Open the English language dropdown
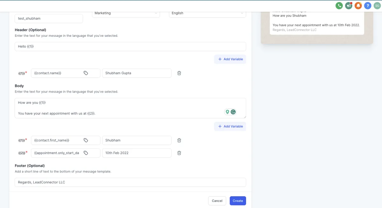 coord(208,13)
